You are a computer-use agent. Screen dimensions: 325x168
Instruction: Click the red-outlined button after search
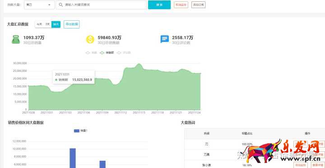pyautogui.click(x=181, y=5)
